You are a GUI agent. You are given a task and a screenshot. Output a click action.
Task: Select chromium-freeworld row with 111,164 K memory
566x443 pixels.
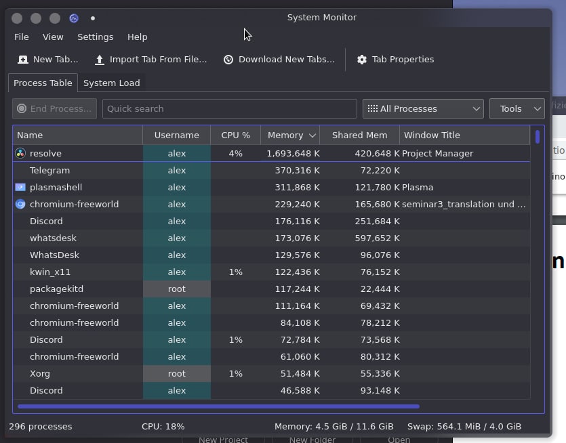click(271, 306)
